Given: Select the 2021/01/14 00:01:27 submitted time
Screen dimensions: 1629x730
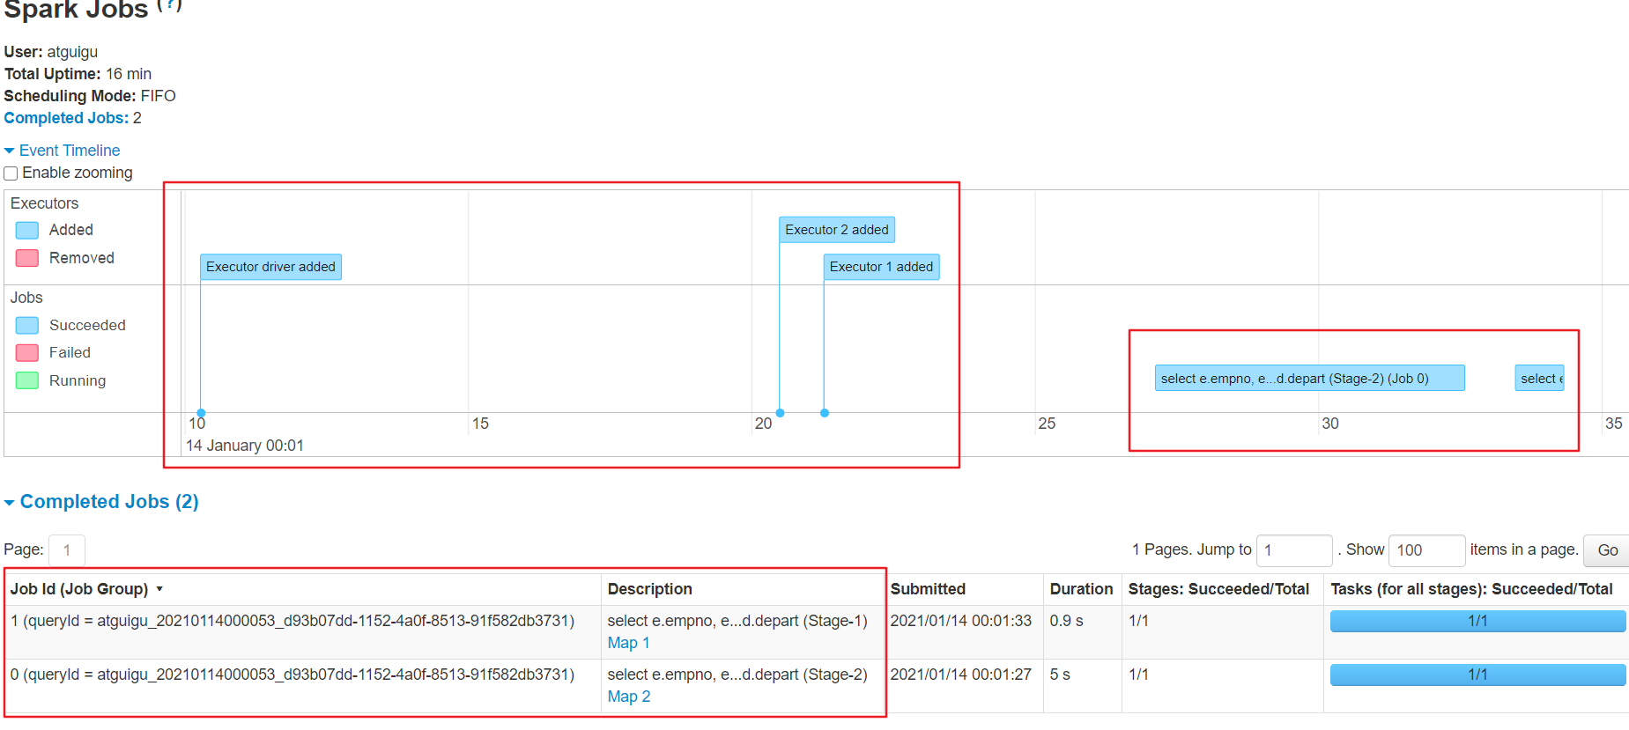Looking at the screenshot, I should point(960,675).
